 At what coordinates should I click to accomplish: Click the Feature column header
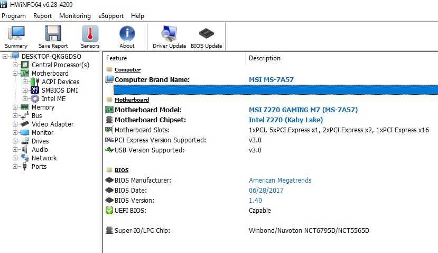pyautogui.click(x=116, y=58)
